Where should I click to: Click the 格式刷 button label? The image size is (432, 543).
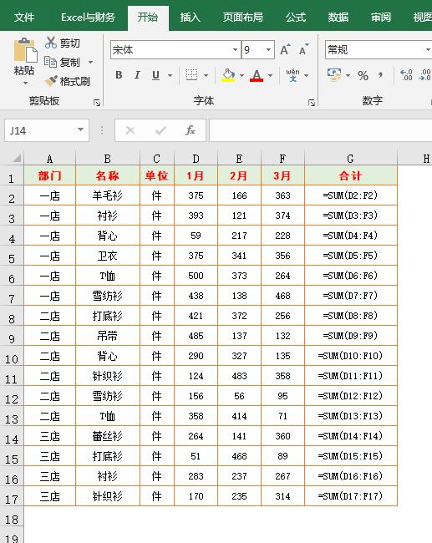pyautogui.click(x=75, y=81)
